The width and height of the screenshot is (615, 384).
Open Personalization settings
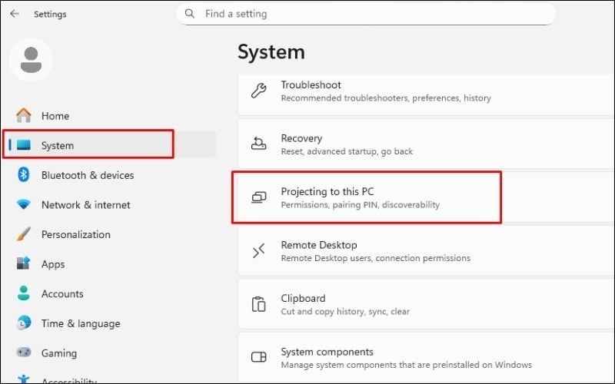(109, 234)
